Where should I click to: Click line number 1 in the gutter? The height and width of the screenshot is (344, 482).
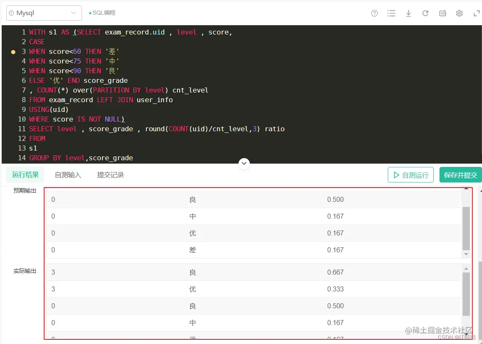point(24,32)
